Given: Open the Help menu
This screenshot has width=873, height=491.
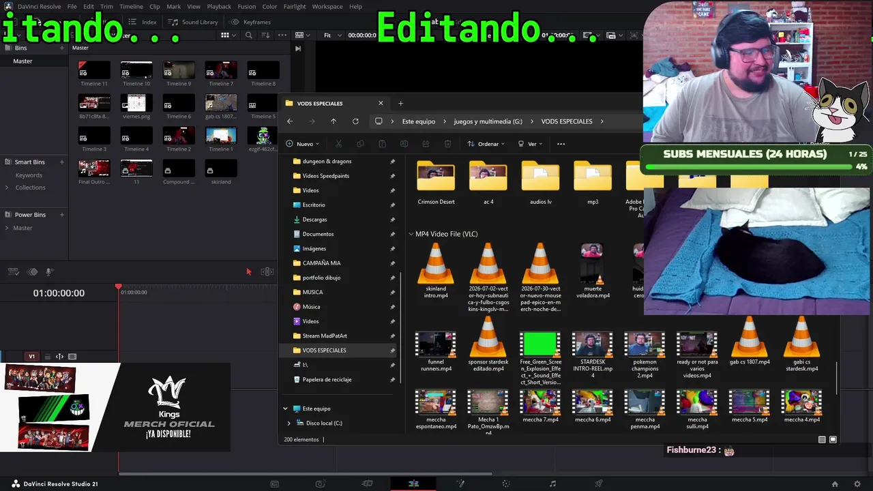Looking at the screenshot, I should pyautogui.click(x=355, y=7).
